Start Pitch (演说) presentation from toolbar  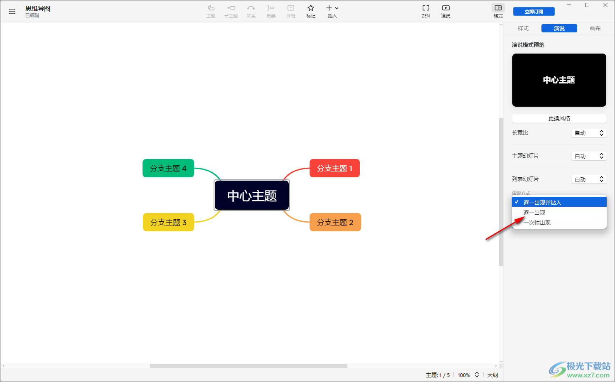(446, 11)
